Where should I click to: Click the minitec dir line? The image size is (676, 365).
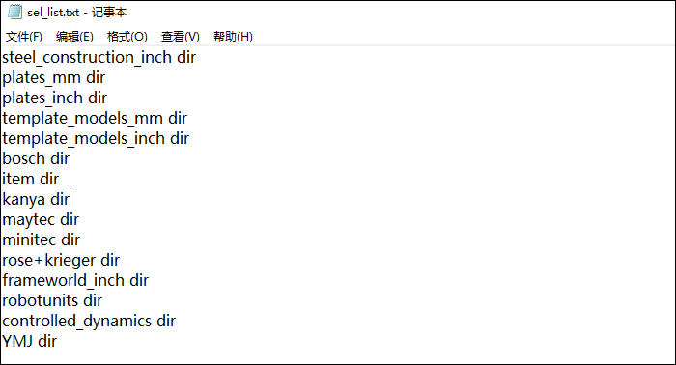coord(41,239)
